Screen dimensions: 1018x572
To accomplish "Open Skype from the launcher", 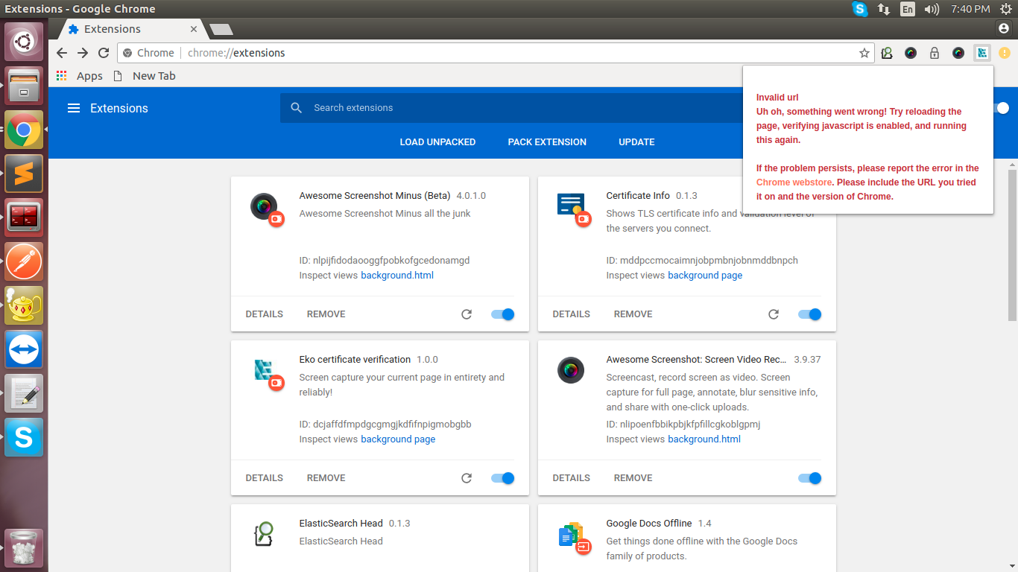I will [24, 437].
